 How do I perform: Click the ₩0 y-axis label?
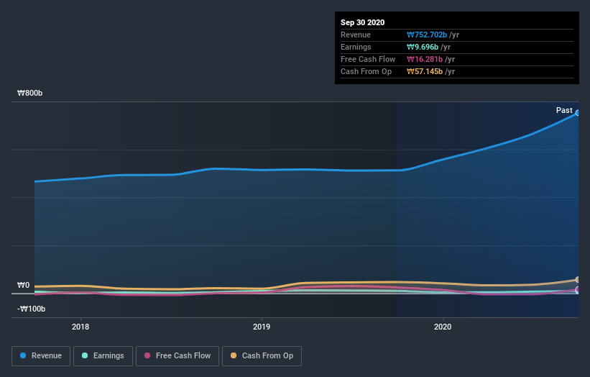coord(23,285)
